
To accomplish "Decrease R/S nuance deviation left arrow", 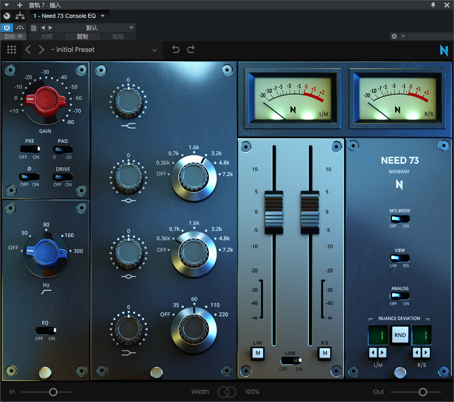I will pos(416,353).
